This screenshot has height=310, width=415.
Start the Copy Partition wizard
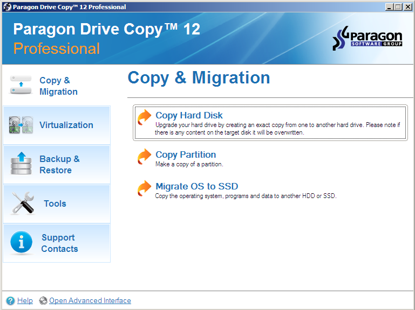coord(186,154)
